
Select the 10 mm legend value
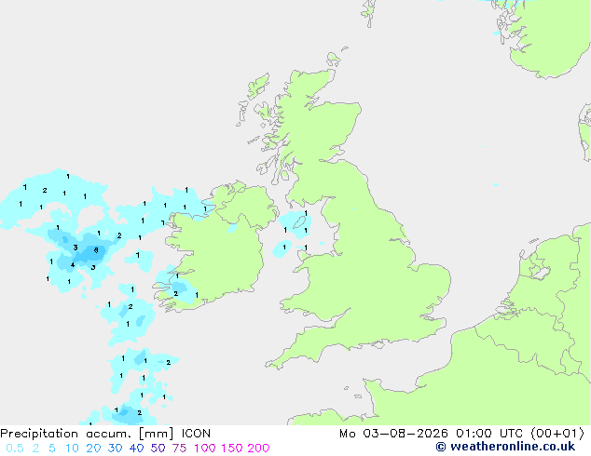point(72,449)
